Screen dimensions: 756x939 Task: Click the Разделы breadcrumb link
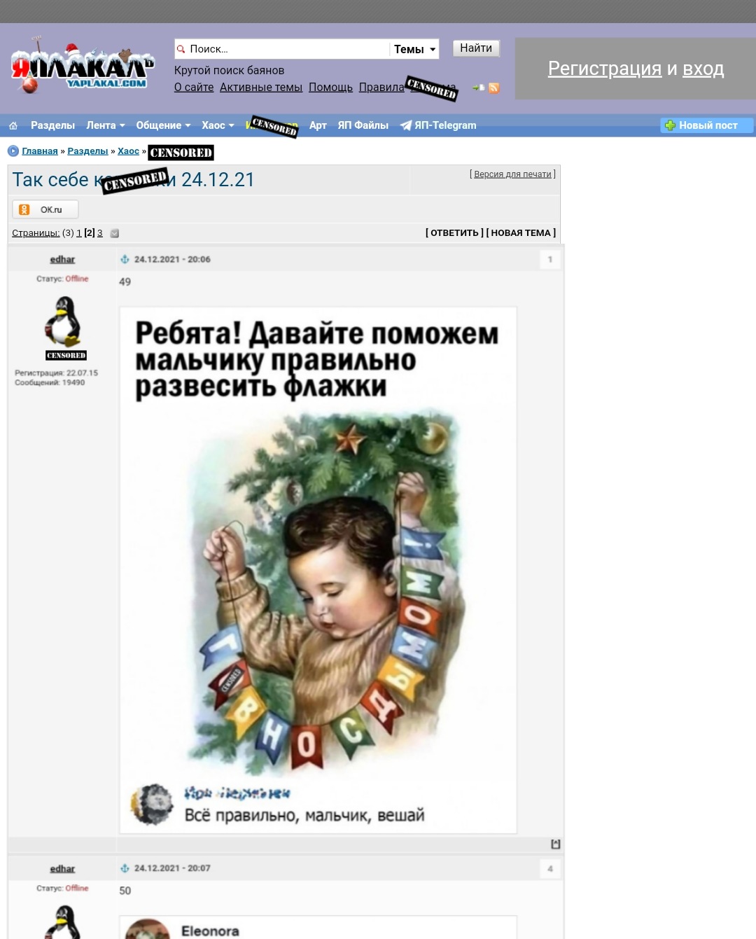pos(87,151)
